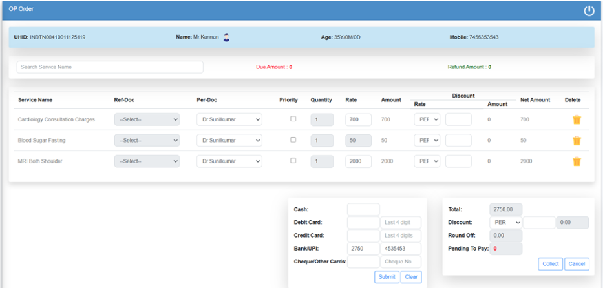Remove MRI Both Shoulder using trash icon

click(x=577, y=161)
